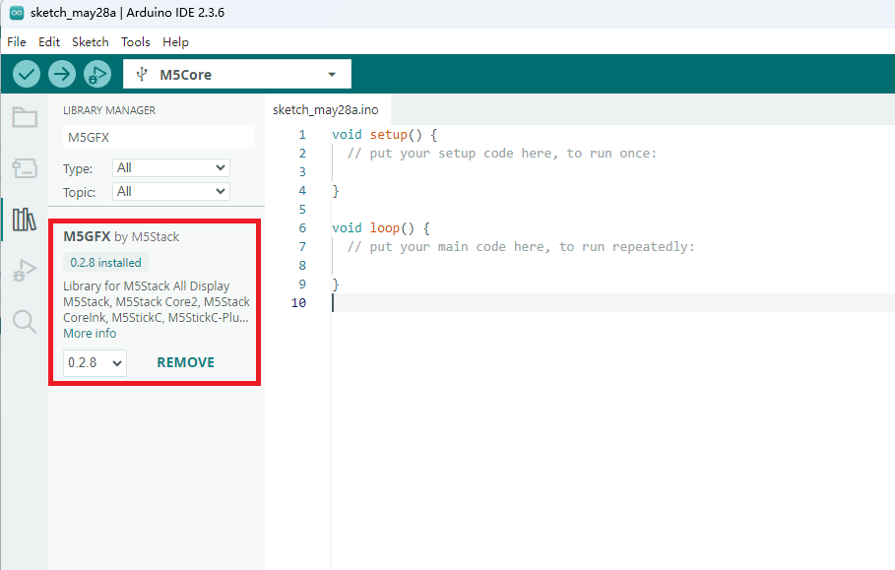
Task: Open the File menu
Action: click(17, 42)
